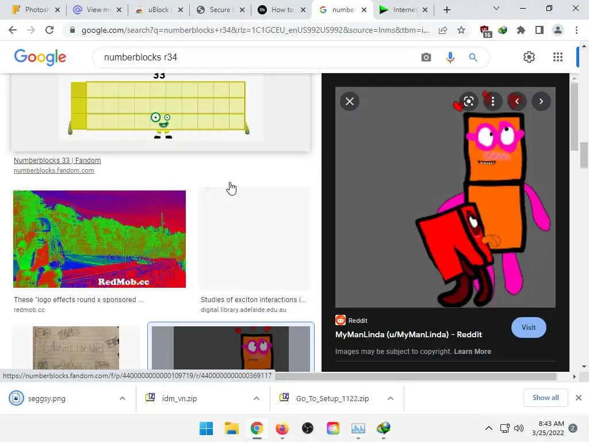Open the Internet Download Manager extension icon
Image resolution: width=589 pixels, height=442 pixels.
(x=503, y=30)
